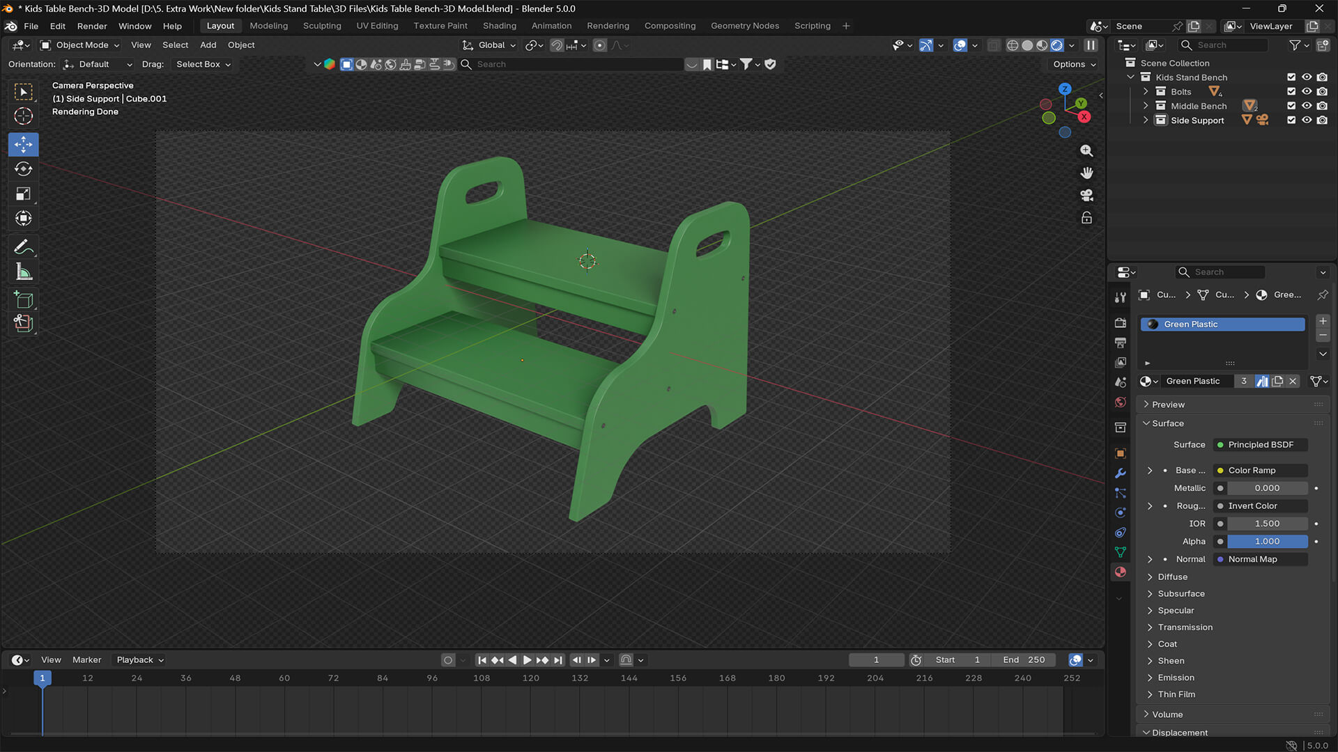Open the Material properties tab
This screenshot has height=752, width=1338.
1120,572
